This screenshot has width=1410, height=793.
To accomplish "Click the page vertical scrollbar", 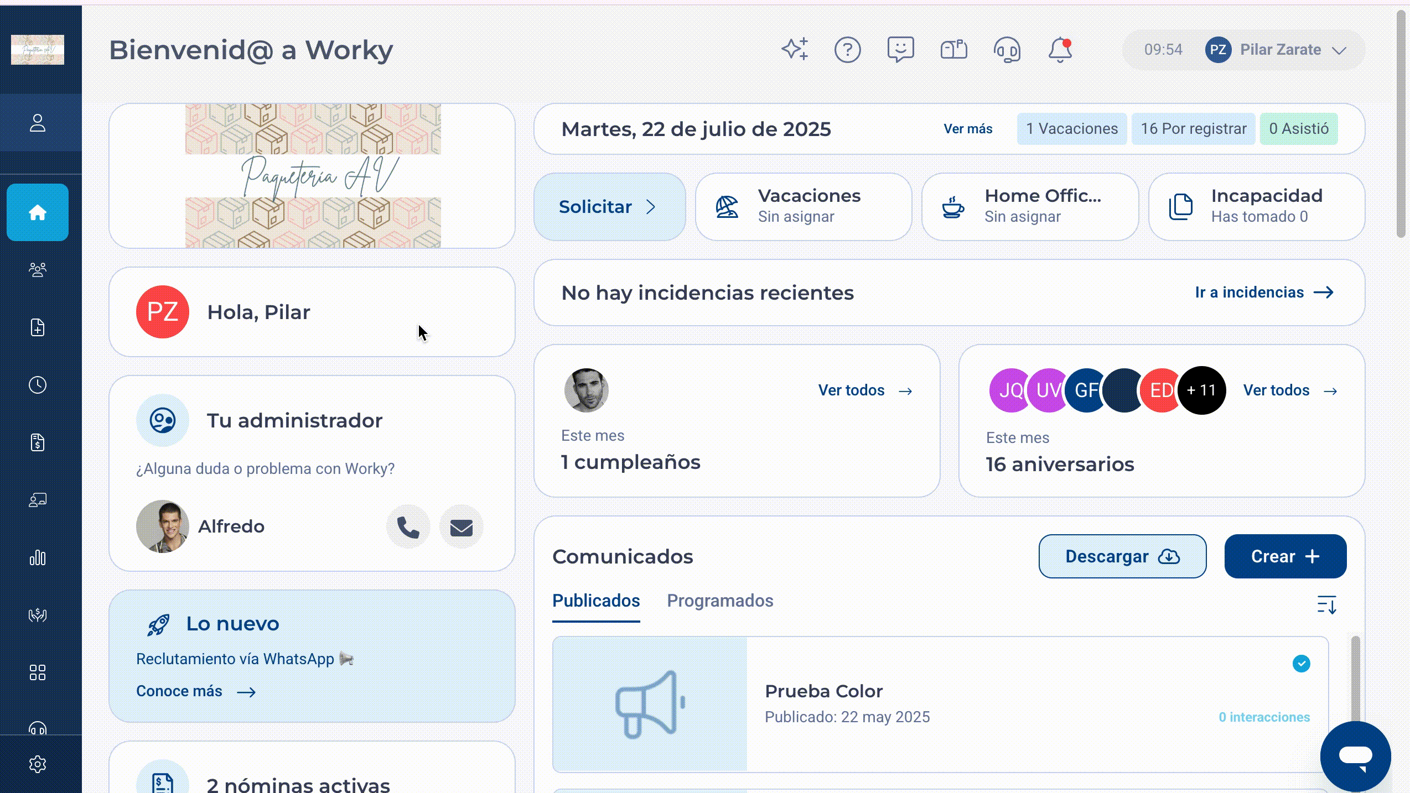I will point(1401,124).
